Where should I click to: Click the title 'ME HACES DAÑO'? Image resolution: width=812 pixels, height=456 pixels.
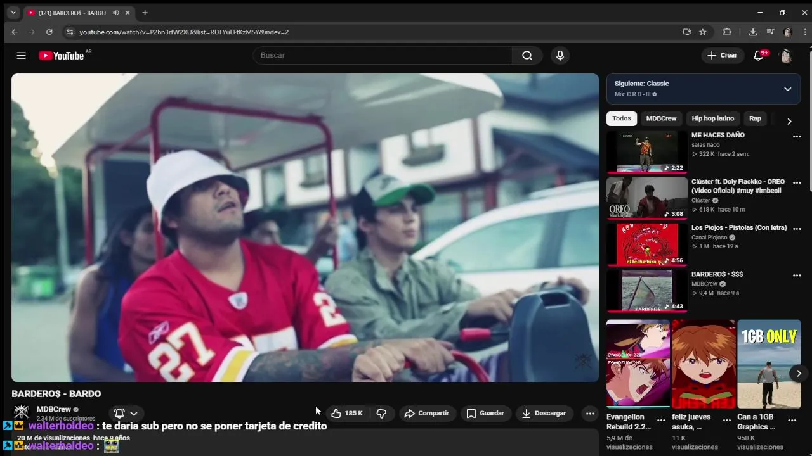click(718, 135)
